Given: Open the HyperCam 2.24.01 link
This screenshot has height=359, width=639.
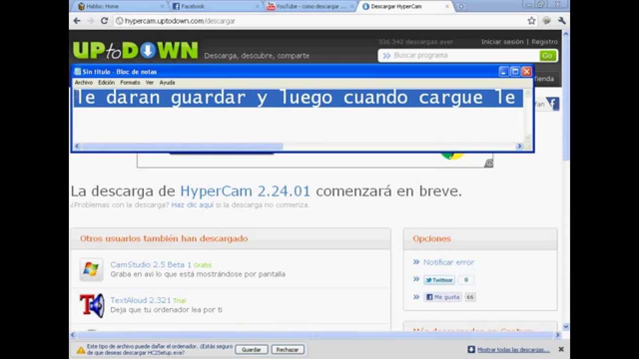Looking at the screenshot, I should 245,191.
